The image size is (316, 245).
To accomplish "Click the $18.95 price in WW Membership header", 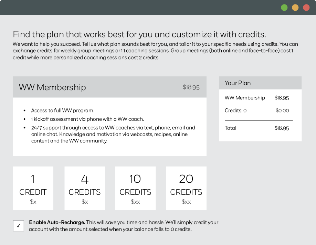I will (x=191, y=87).
